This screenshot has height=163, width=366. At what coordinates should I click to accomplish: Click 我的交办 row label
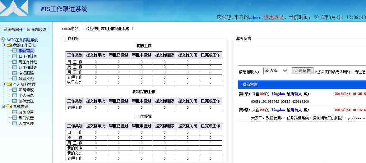75,153
